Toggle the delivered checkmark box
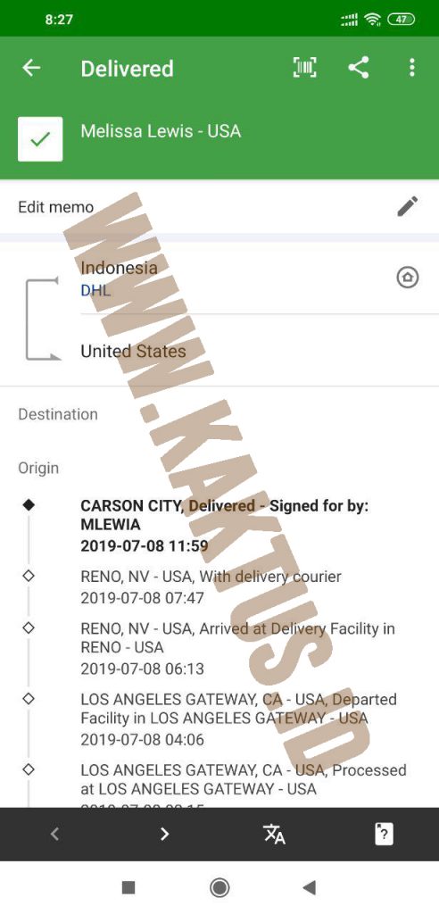 coord(40,138)
